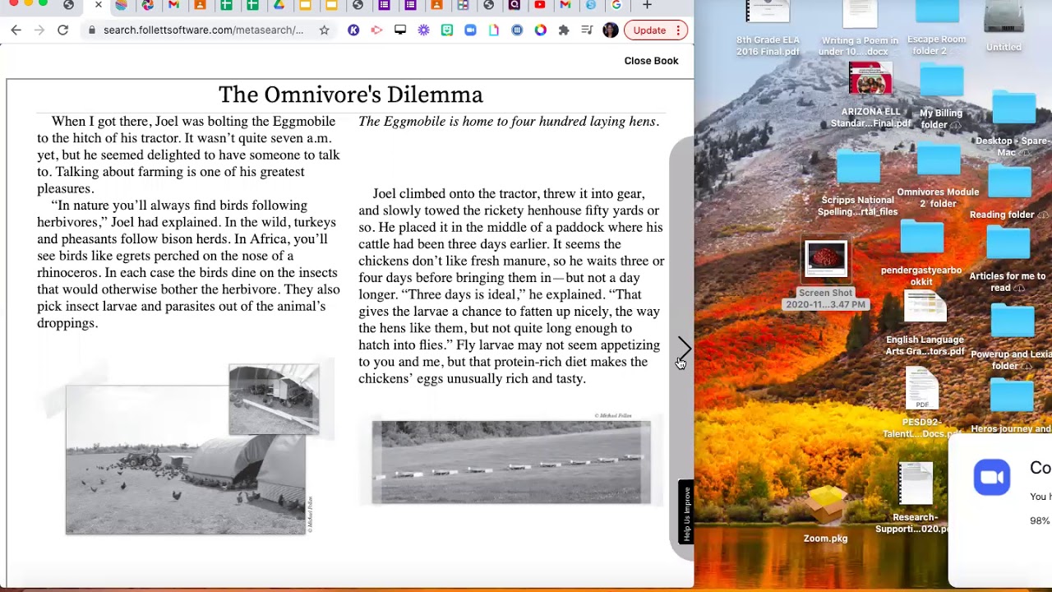Open the purple K extension in Chrome toolbar
Screen dimensions: 1052x592
point(353,30)
